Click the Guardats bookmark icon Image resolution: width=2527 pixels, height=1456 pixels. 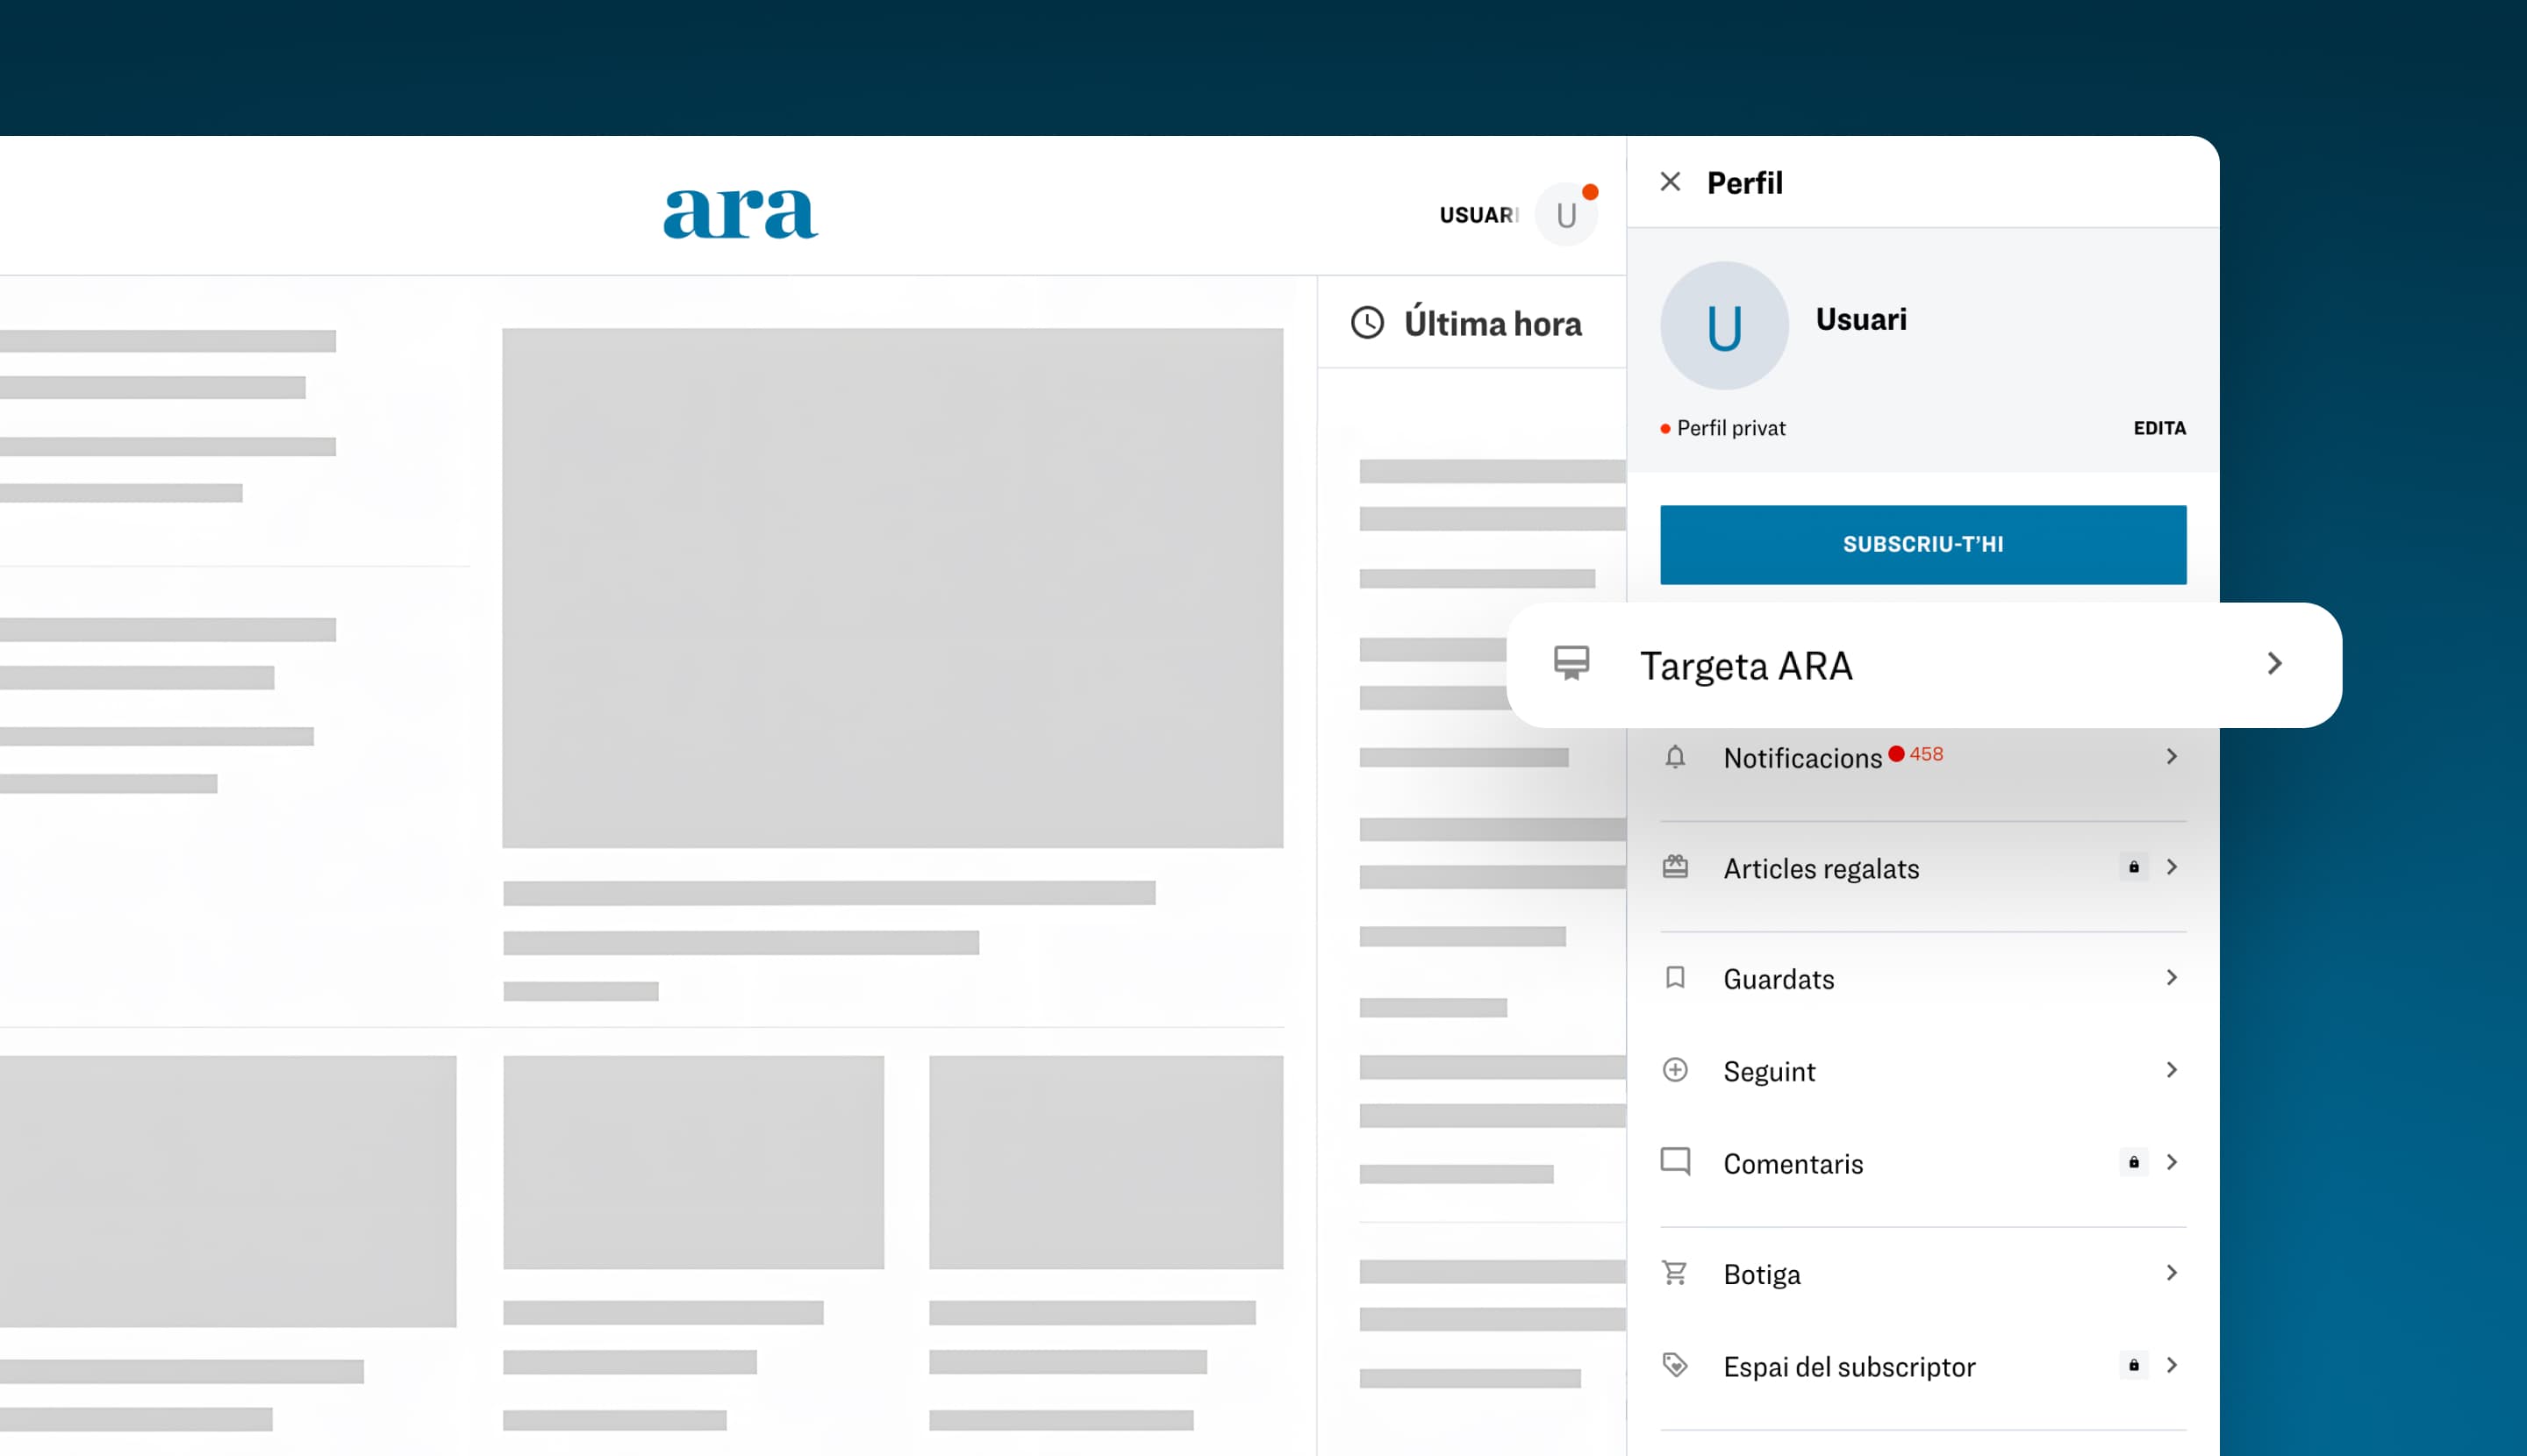pyautogui.click(x=1676, y=977)
